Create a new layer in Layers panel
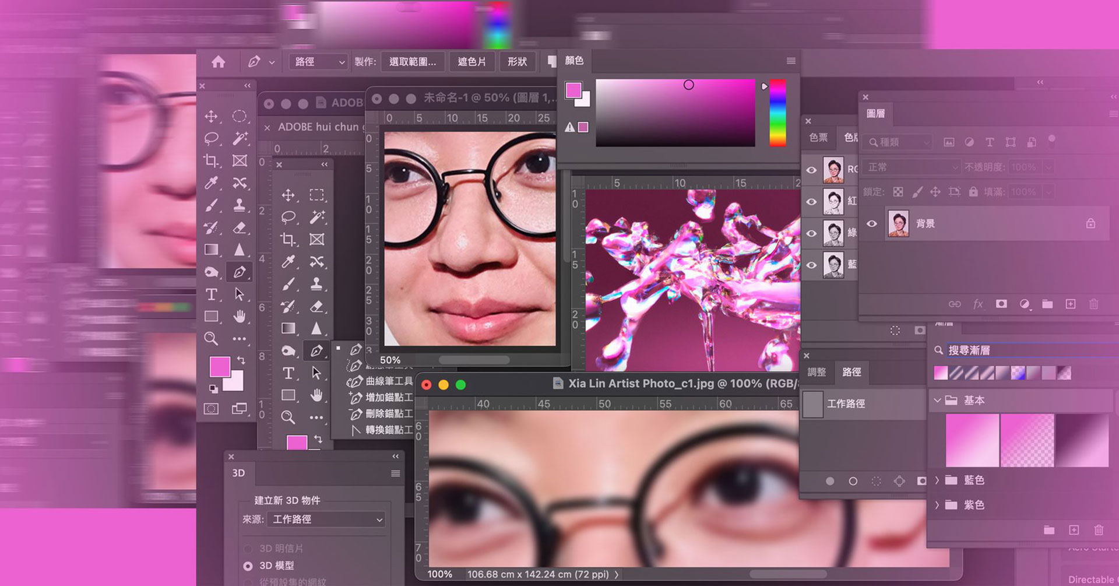Viewport: 1119px width, 586px height. coord(1071,304)
